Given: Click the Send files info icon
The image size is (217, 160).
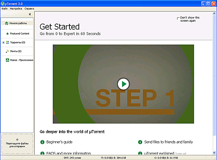Looking at the screenshot, I should pyautogui.click(x=140, y=142).
